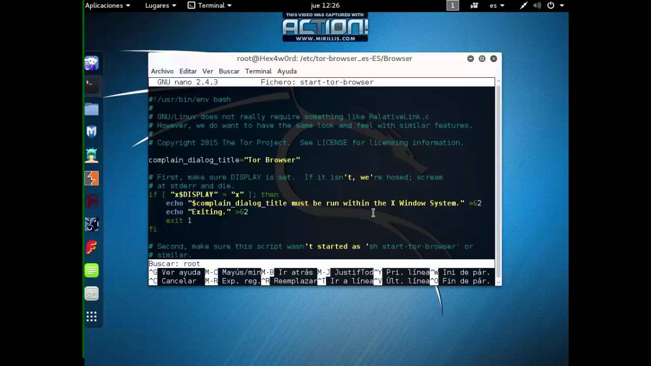The height and width of the screenshot is (366, 651).
Task: Click the 'if [ "x$DISPLAY" = "x" ]; then' line
Action: click(x=214, y=195)
